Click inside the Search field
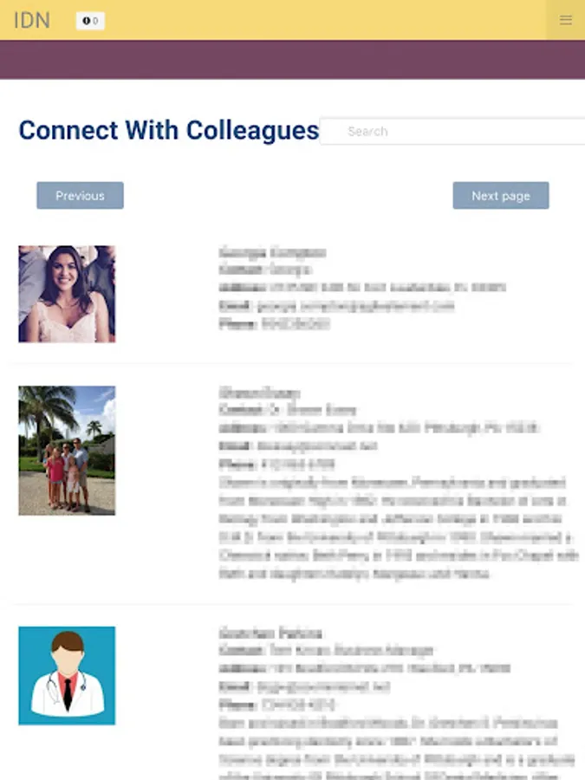585x780 pixels. [452, 132]
